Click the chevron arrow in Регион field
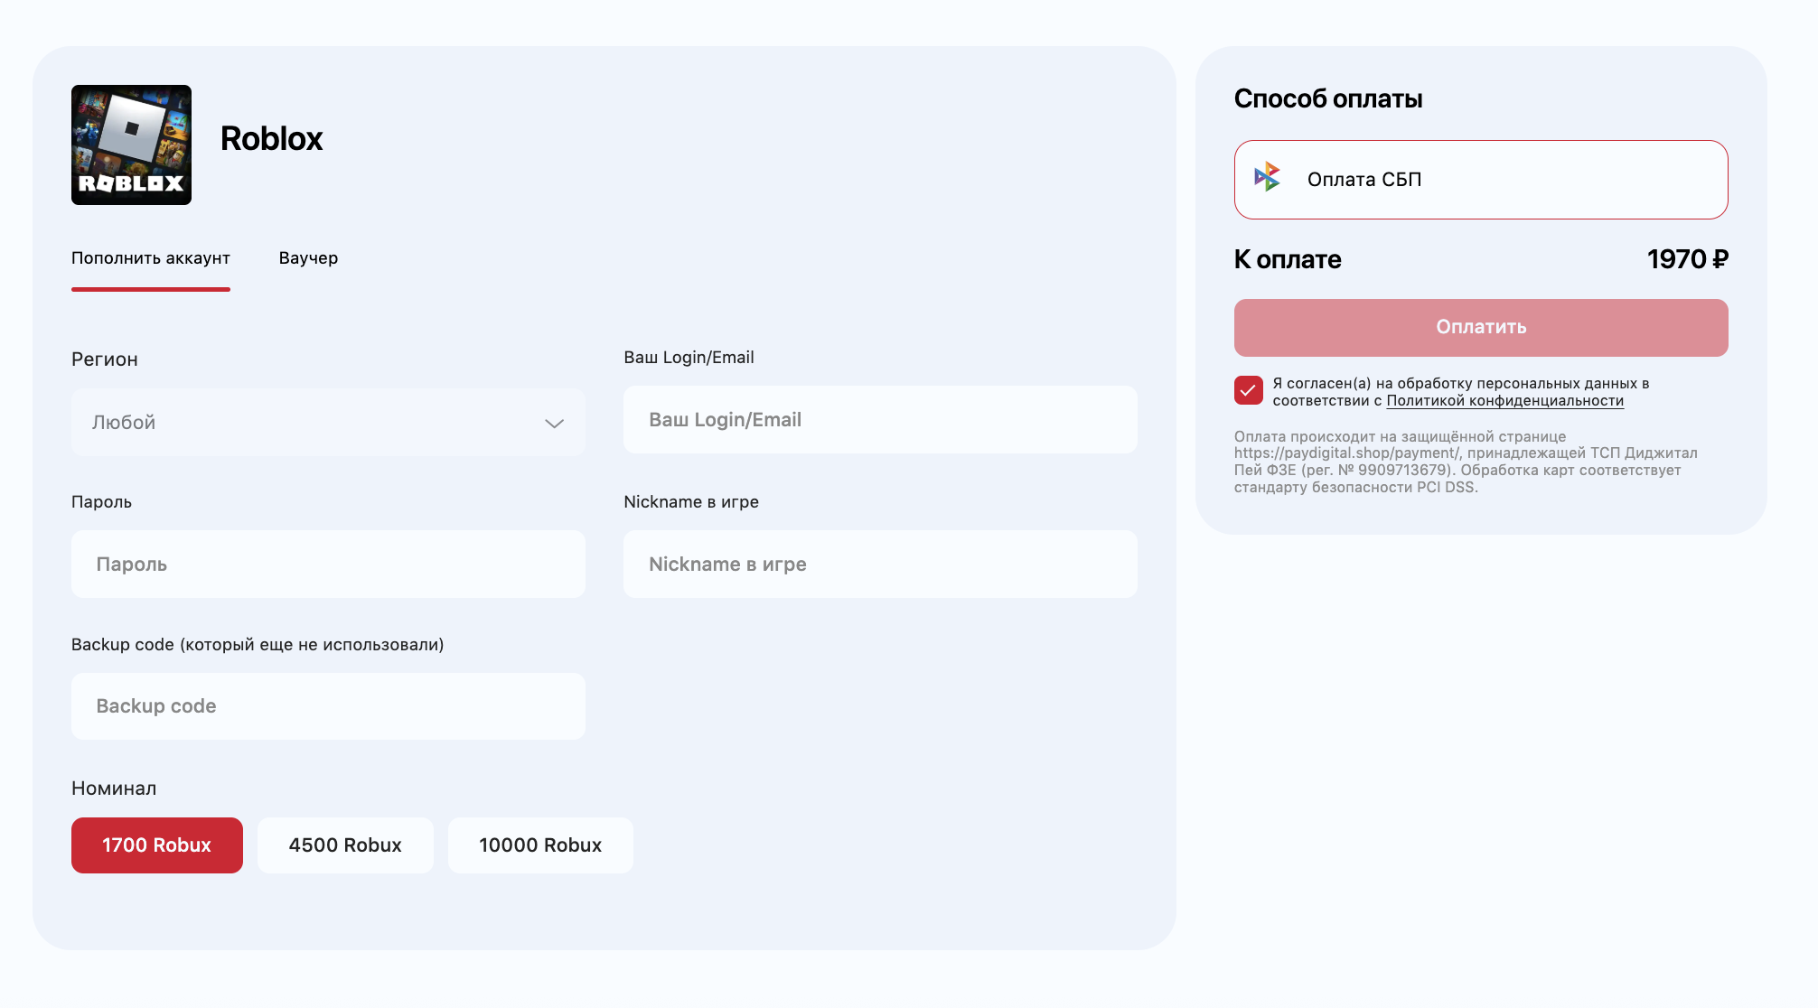1818x1008 pixels. click(554, 423)
